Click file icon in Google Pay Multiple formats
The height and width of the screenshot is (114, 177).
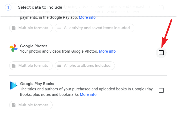(14, 28)
